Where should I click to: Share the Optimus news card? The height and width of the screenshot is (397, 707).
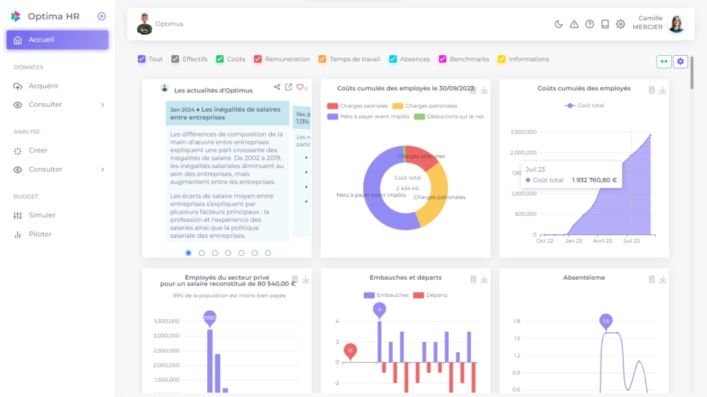(x=277, y=87)
